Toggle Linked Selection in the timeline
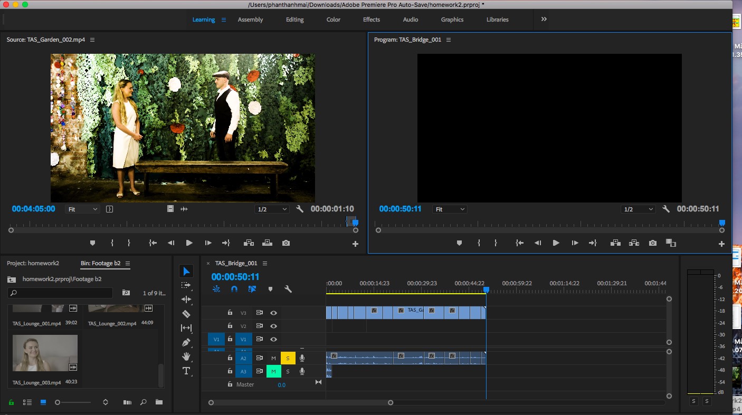The height and width of the screenshot is (415, 742). (x=252, y=289)
